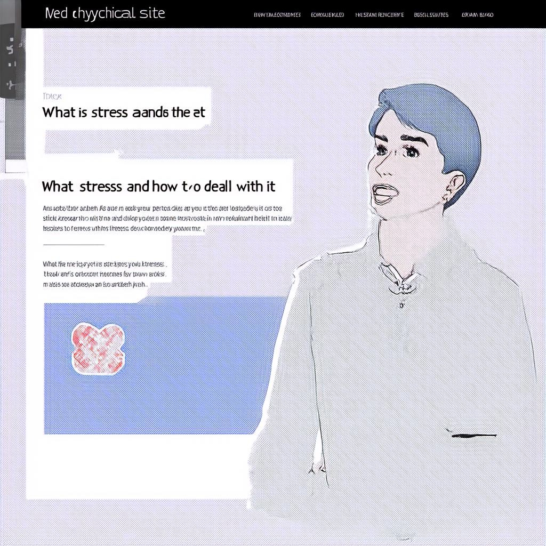Click "What stress and how to deal with it" heading
This screenshot has height=546, width=546.
158,187
